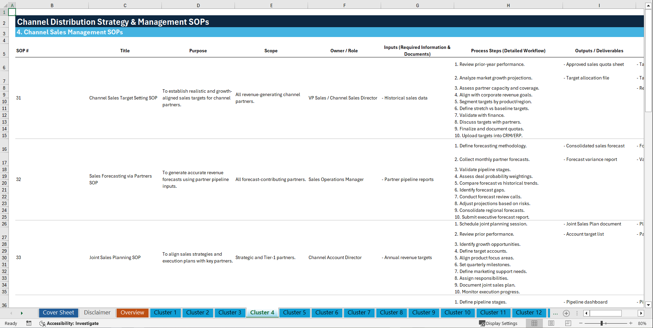This screenshot has width=653, height=328.
Task: Open Page Layout view from the status bar
Action: pos(551,323)
